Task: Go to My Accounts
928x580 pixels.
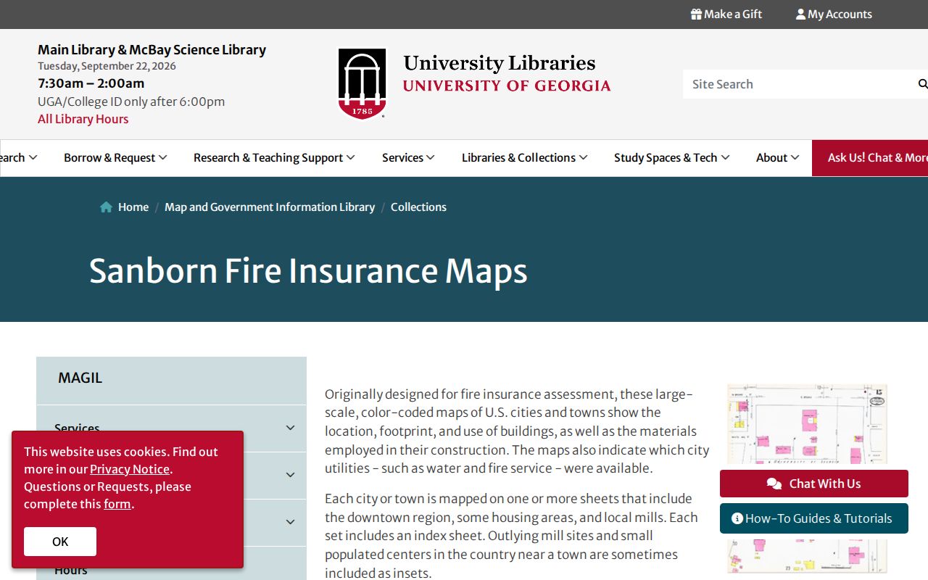Action: coord(834,14)
